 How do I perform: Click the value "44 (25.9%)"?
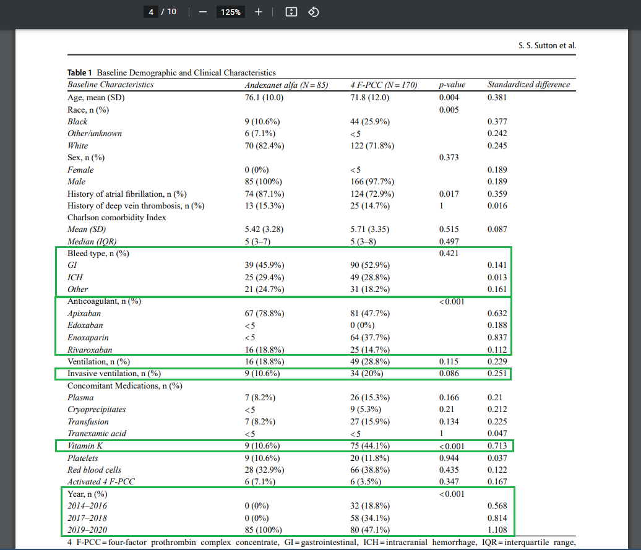point(370,122)
